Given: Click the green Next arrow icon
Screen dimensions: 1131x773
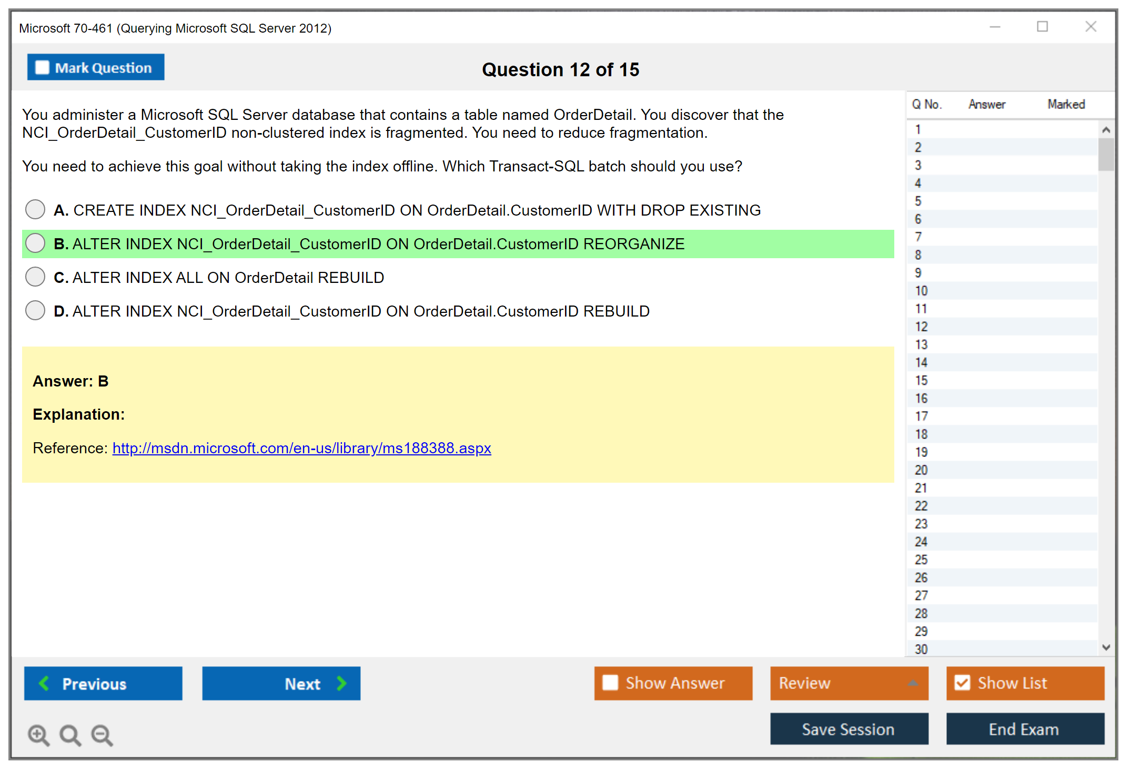Looking at the screenshot, I should (x=341, y=683).
